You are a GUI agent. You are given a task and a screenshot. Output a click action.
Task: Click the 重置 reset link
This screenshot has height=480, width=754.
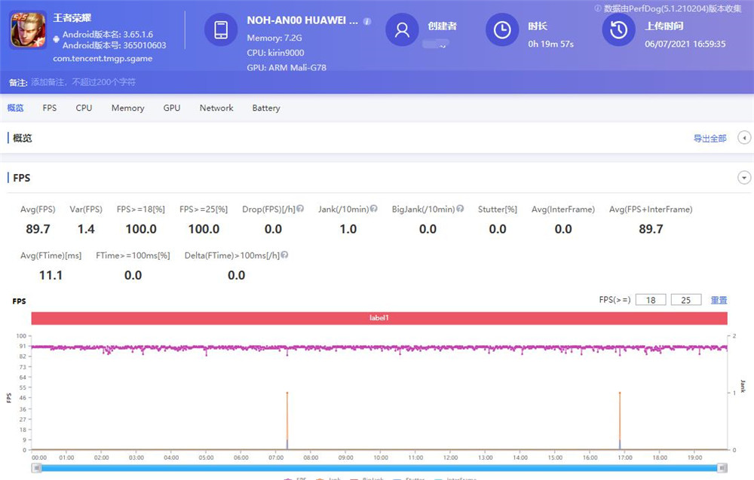719,300
